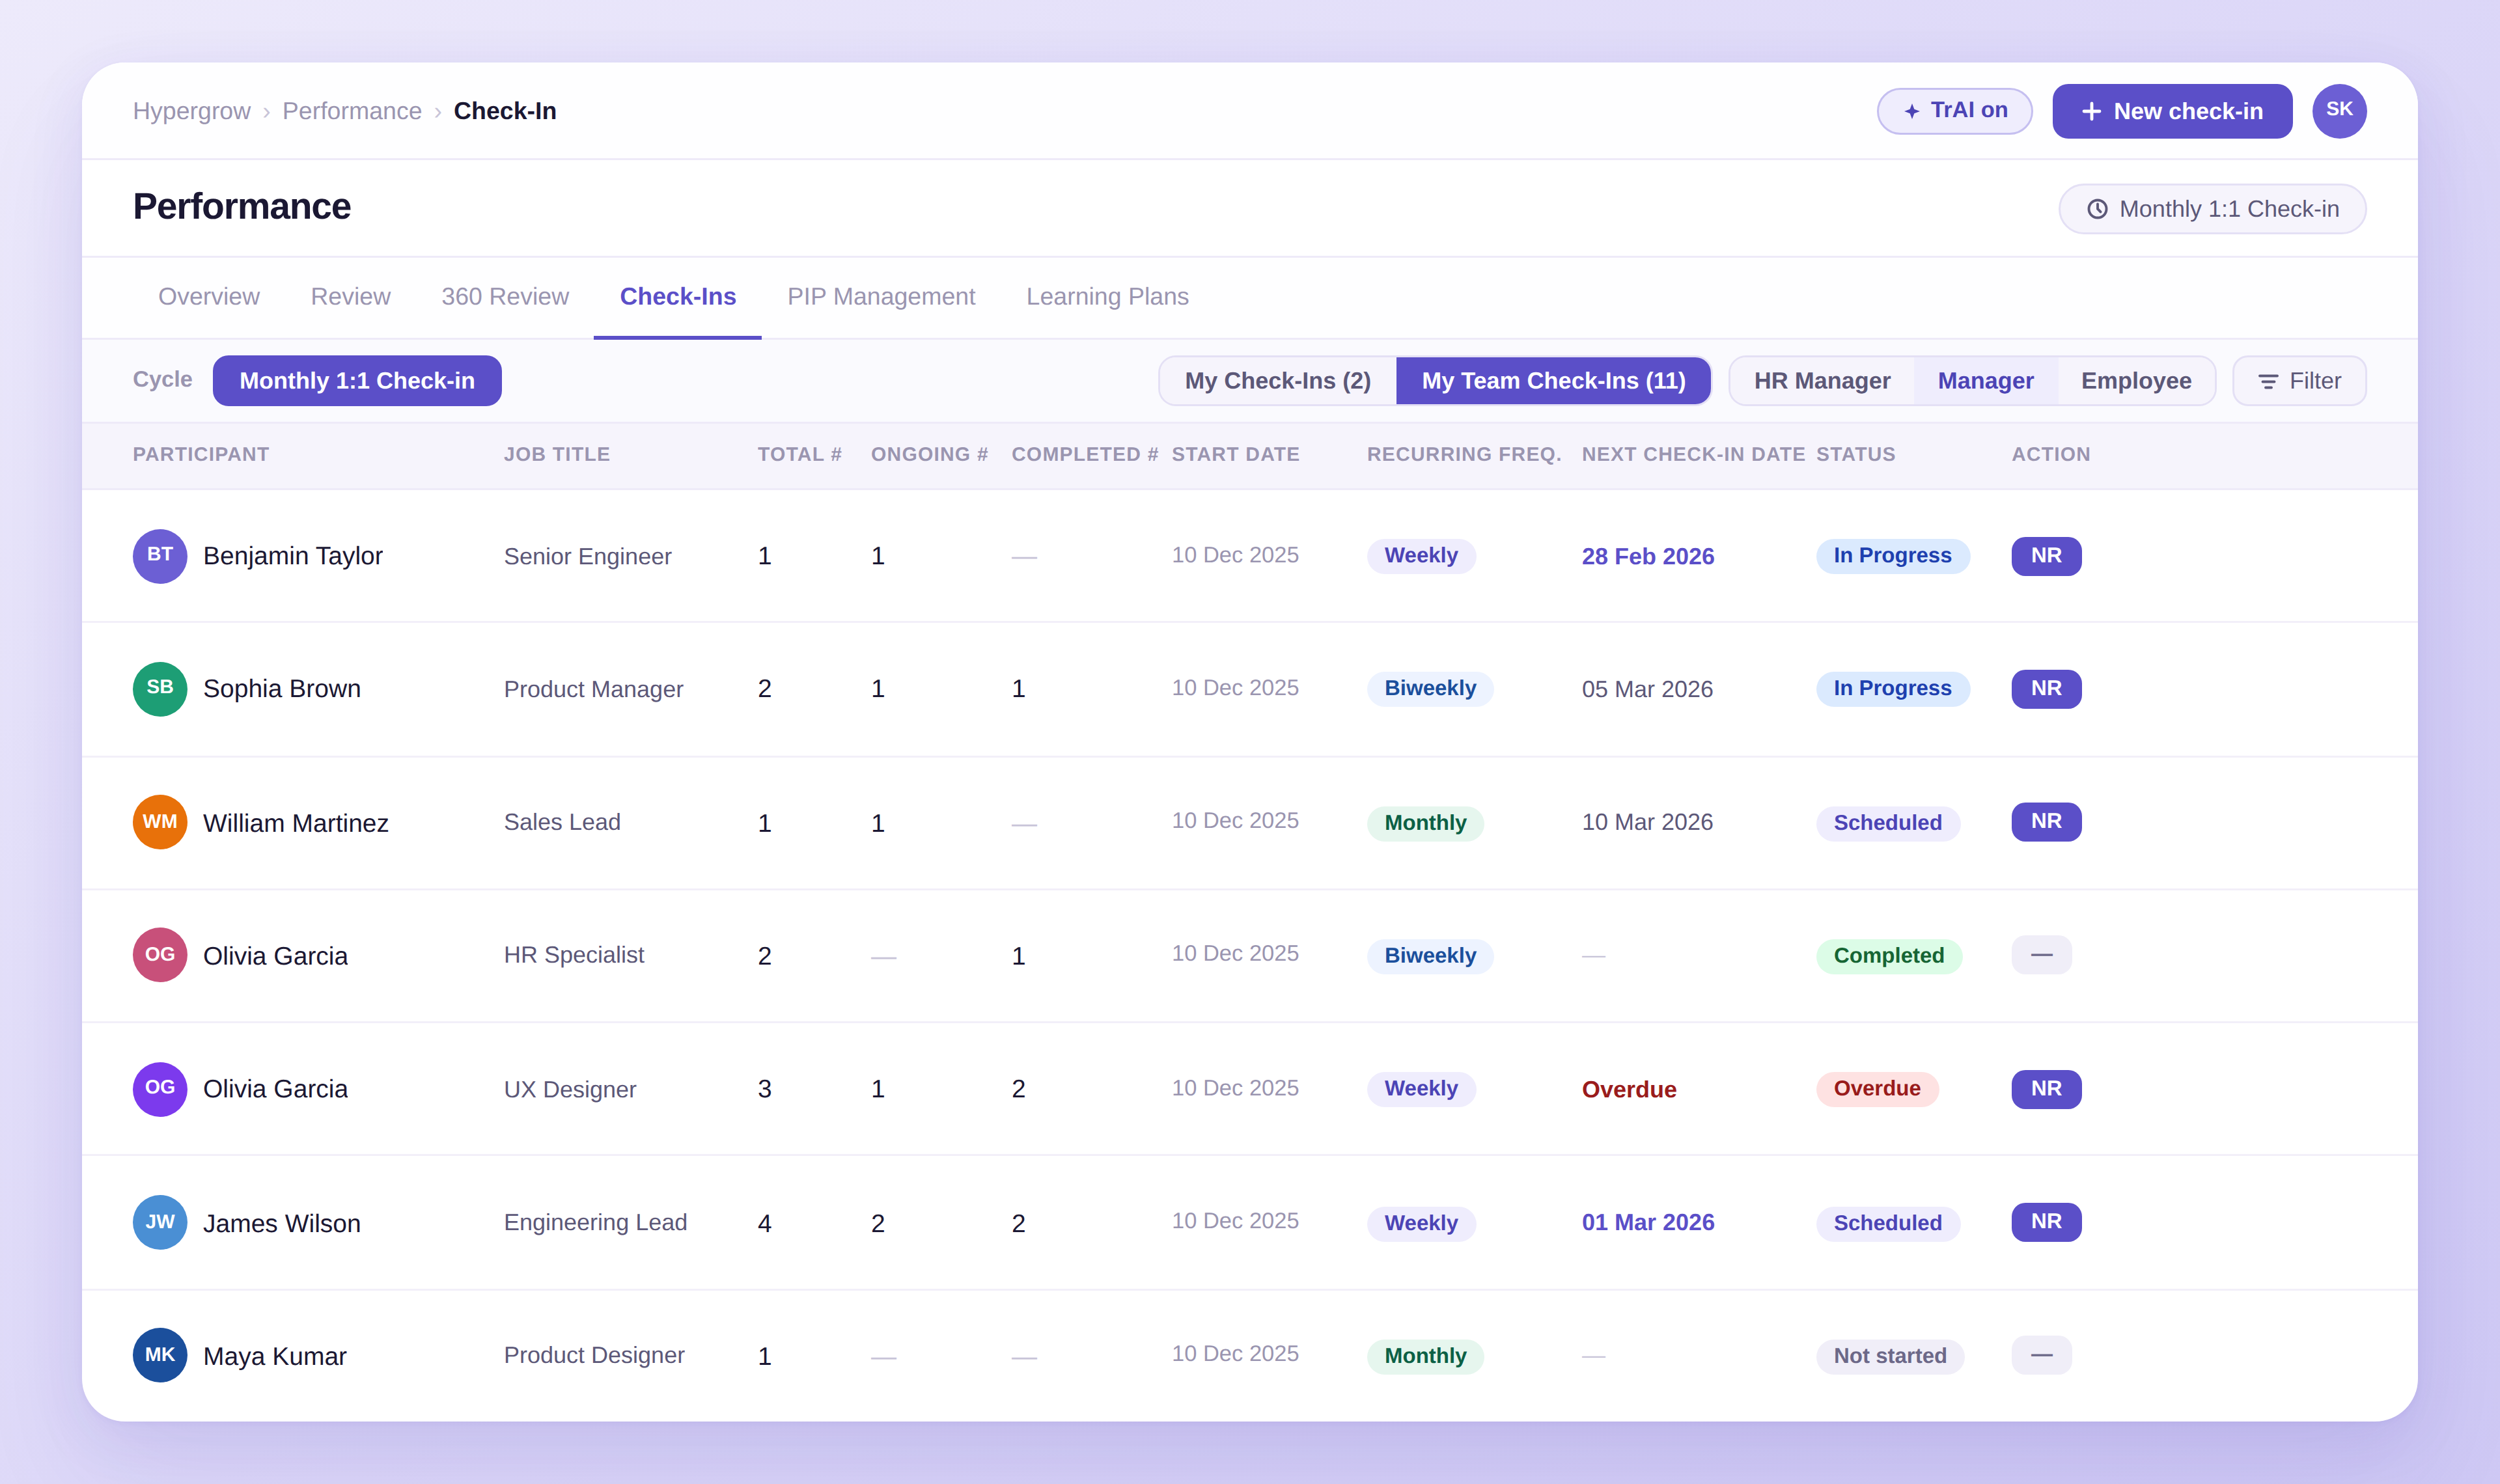Screen dimensions: 2500x1484
Task: Open the 360 Review tab
Action: (x=505, y=297)
